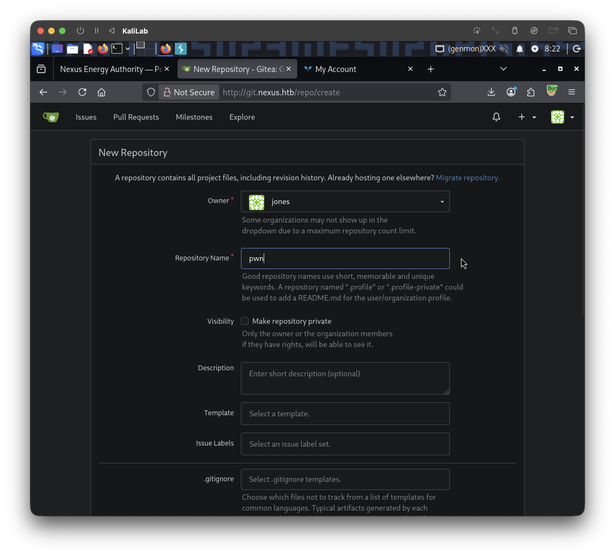Open the Template selector dropdown
The width and height of the screenshot is (615, 556).
click(345, 414)
